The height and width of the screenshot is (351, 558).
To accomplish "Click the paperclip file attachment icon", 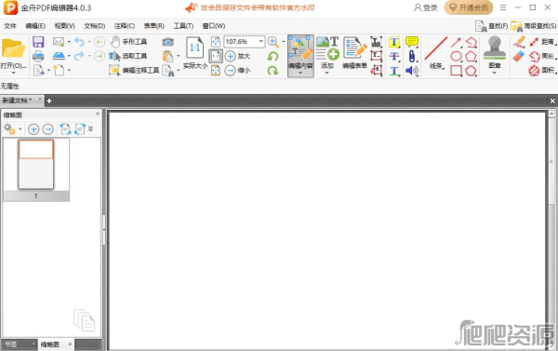I will (x=412, y=56).
